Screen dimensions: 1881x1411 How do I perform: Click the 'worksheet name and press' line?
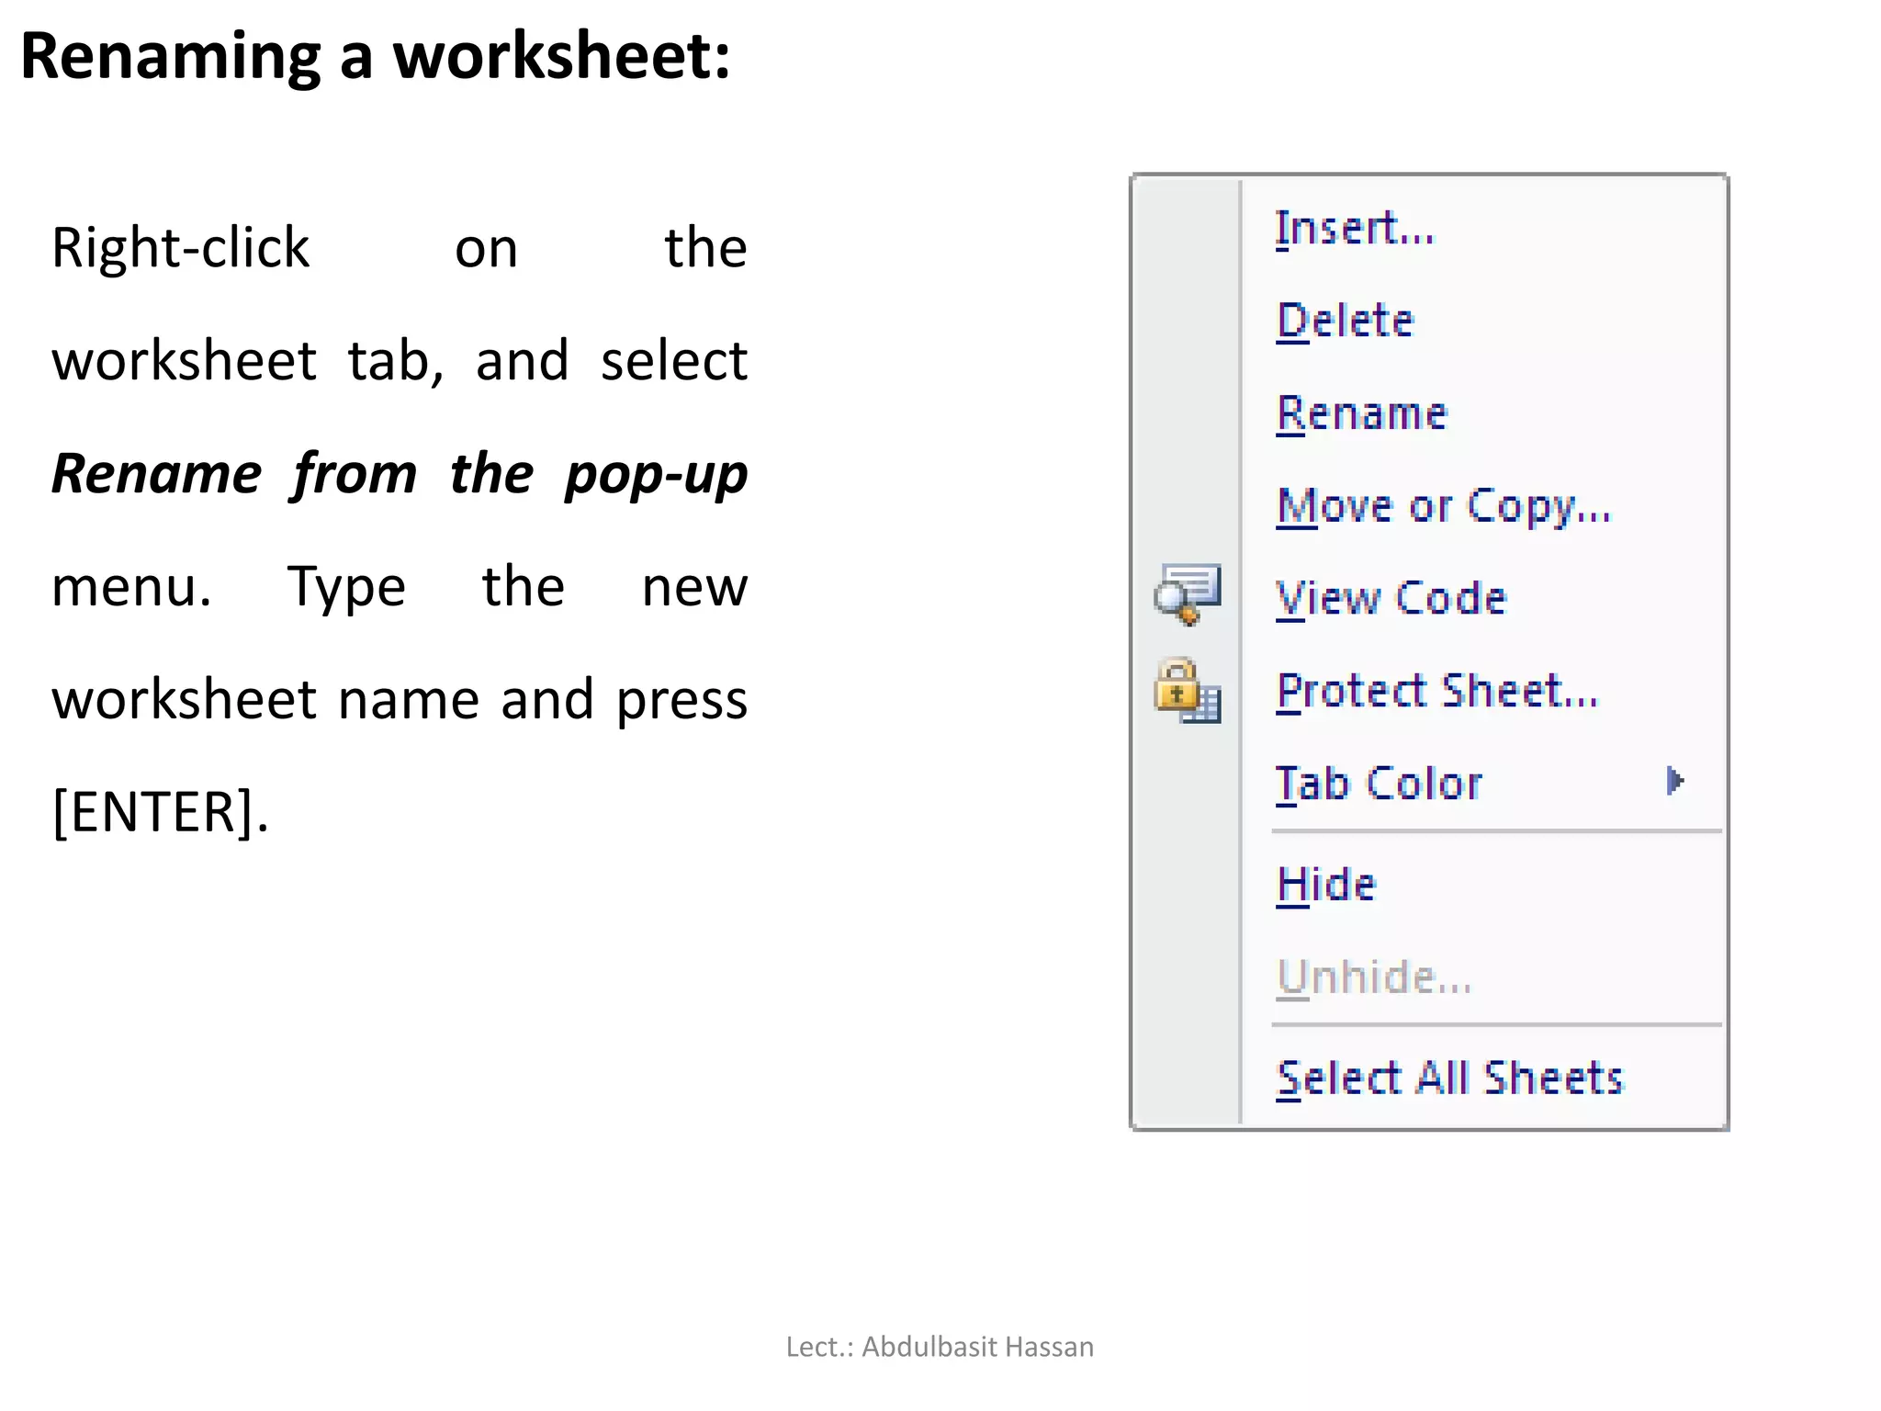click(400, 700)
